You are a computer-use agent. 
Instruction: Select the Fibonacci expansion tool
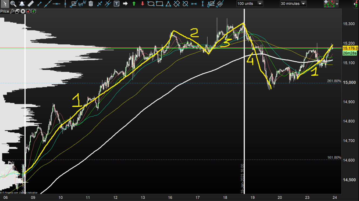(x=212, y=4)
